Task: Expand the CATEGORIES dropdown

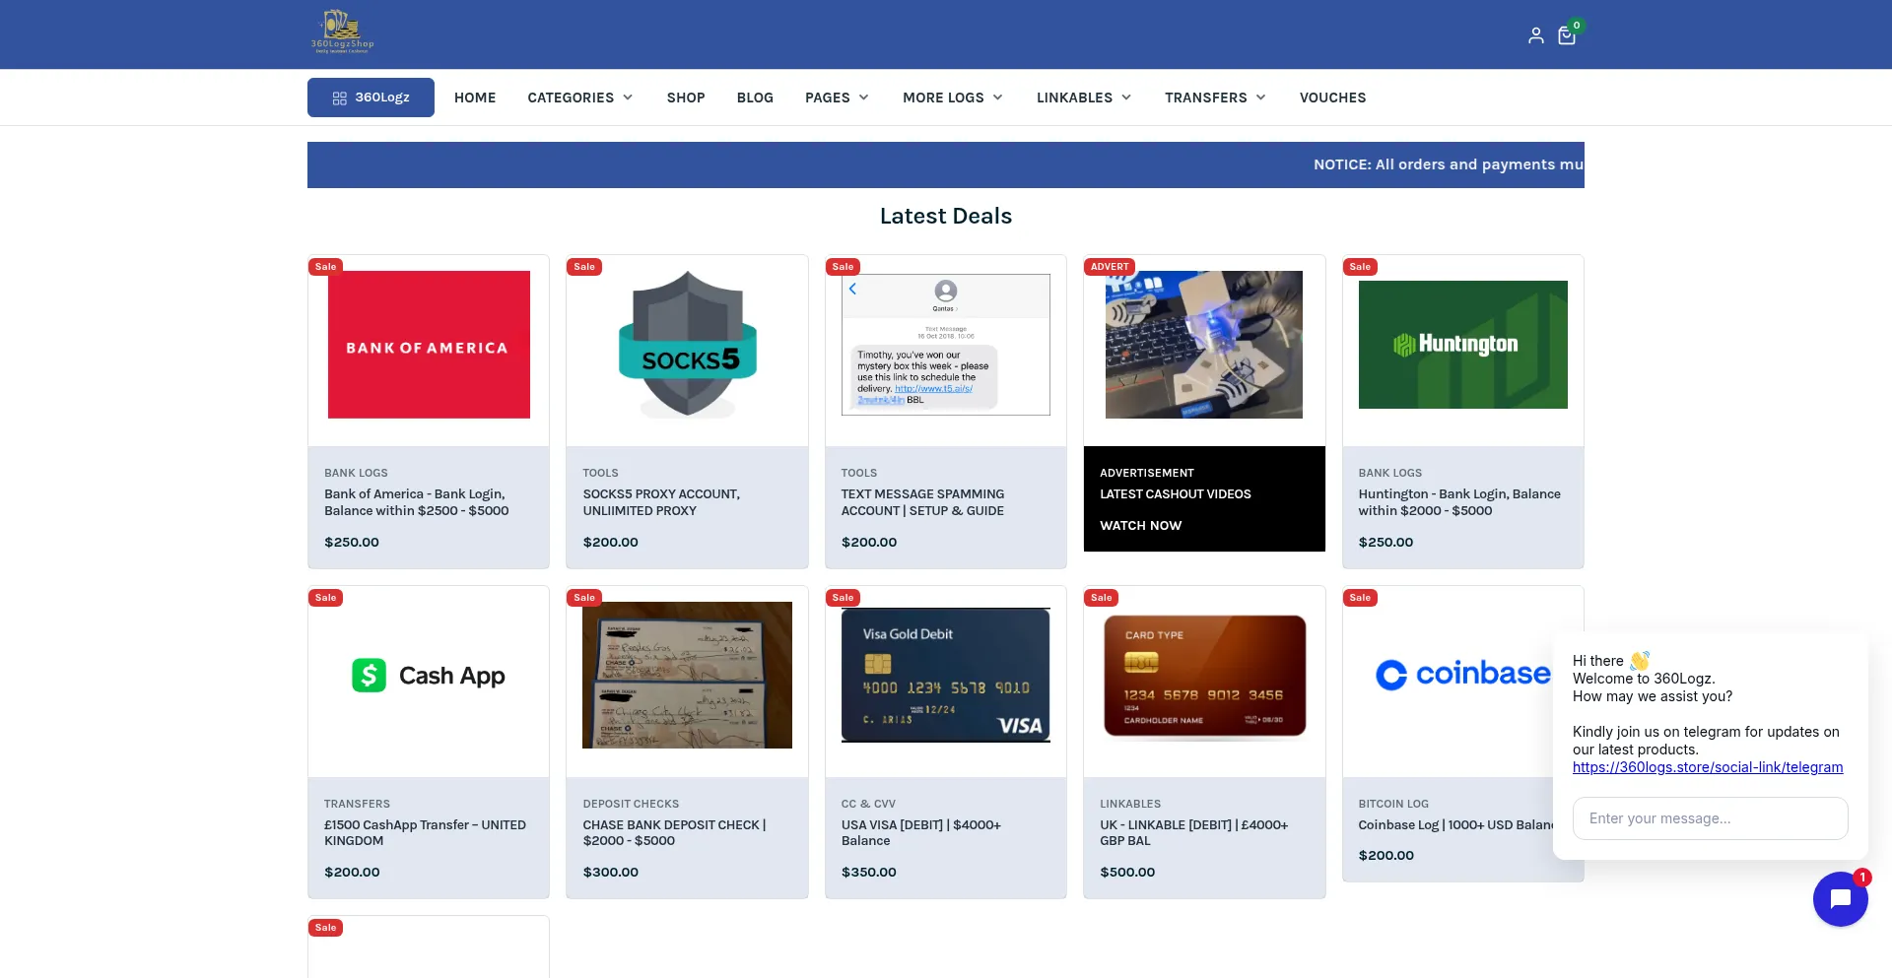Action: click(x=580, y=98)
